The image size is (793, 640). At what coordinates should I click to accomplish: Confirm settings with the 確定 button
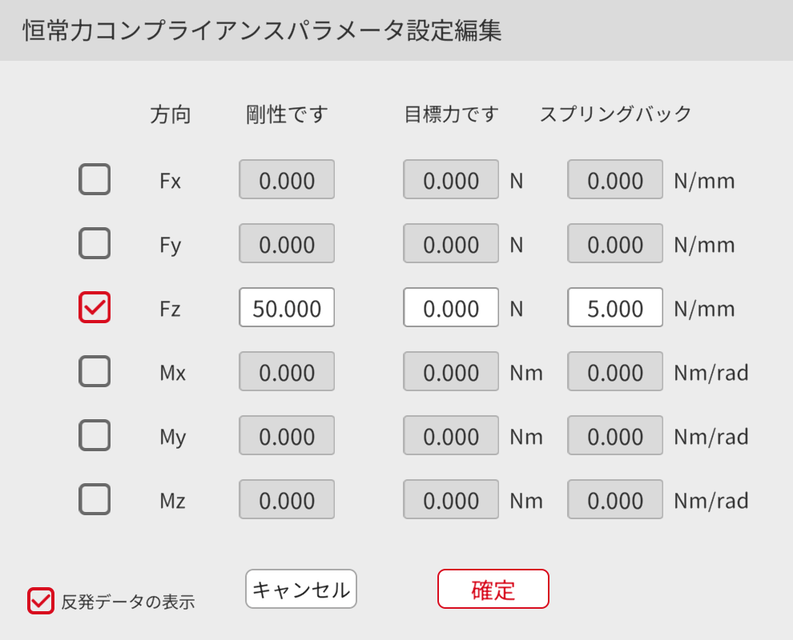coord(493,590)
